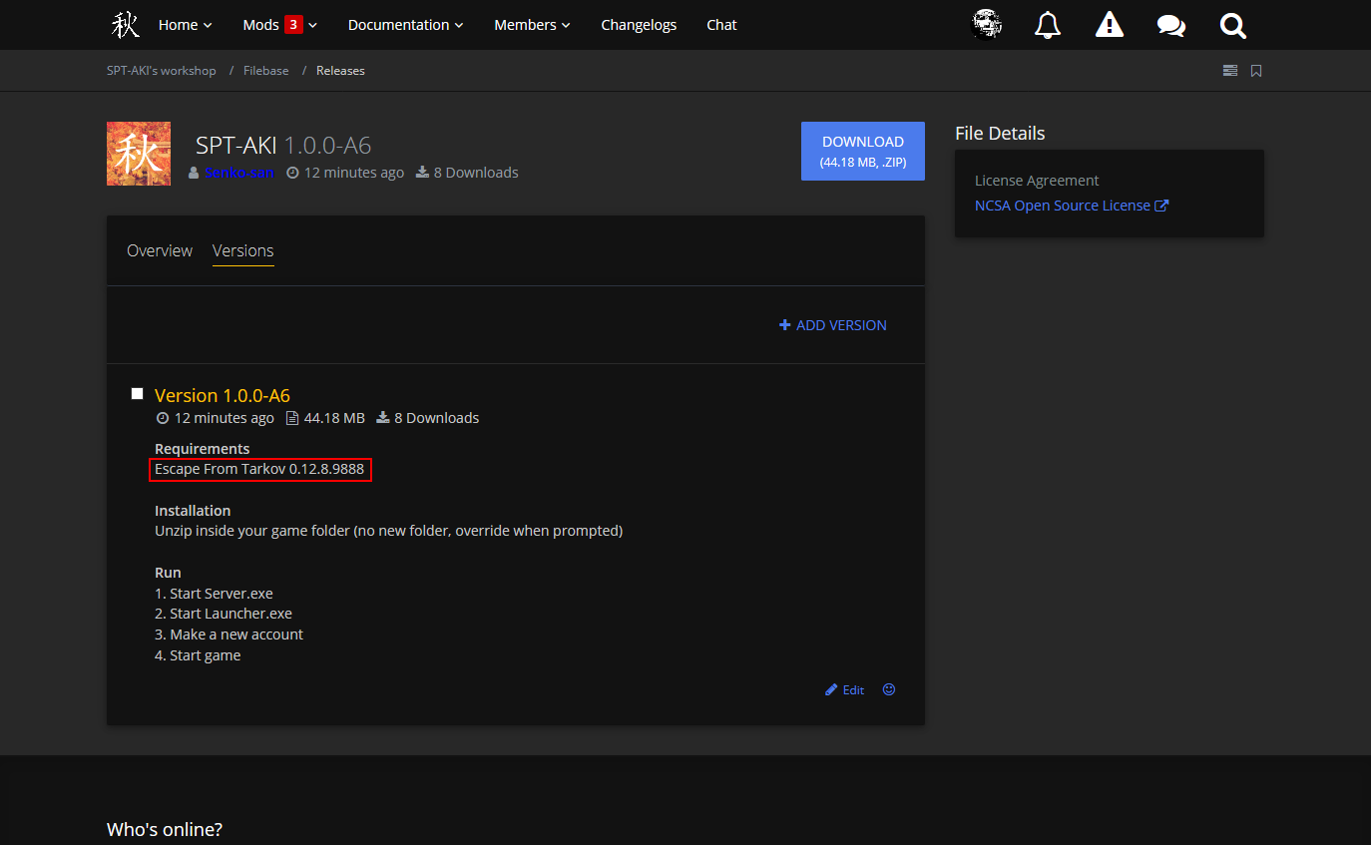Click the Mods badge showing 3

pyautogui.click(x=293, y=25)
